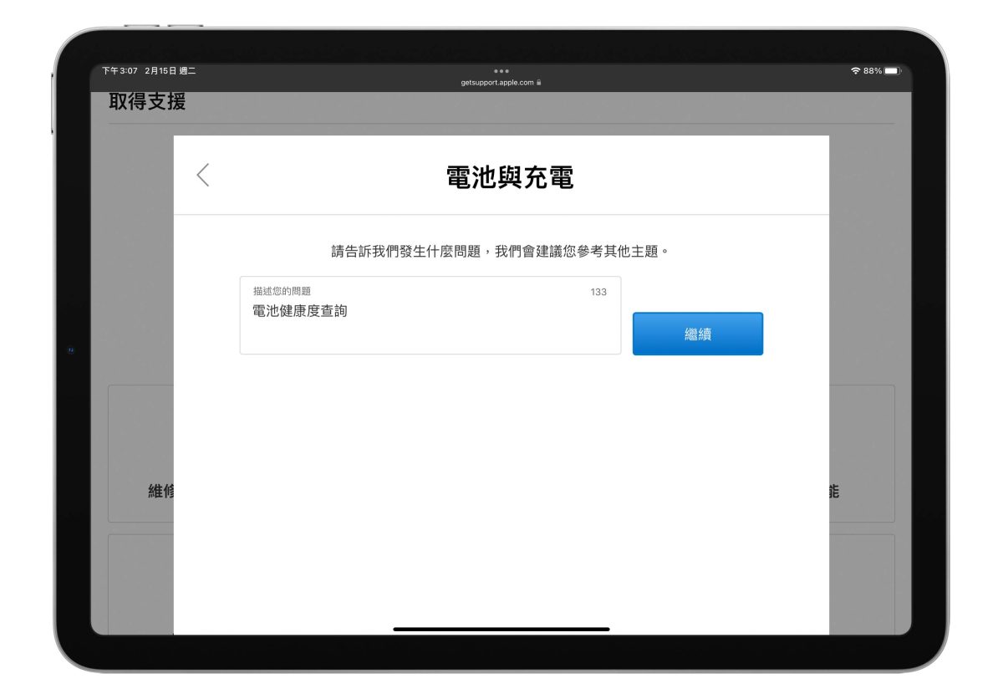
Task: Select the 取得支援 page heading
Action: [x=147, y=102]
